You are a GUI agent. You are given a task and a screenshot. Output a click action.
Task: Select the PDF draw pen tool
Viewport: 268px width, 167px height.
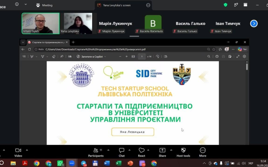(x=32, y=56)
